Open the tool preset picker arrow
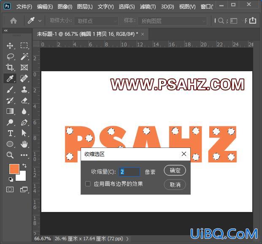Screen dimensions: 262x244 point(40,21)
